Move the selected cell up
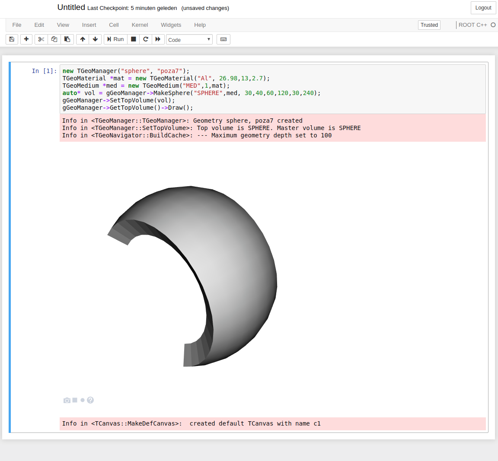498x461 pixels. pyautogui.click(x=83, y=39)
